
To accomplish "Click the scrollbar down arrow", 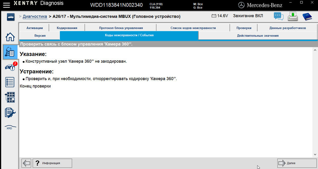I will pyautogui.click(x=315, y=154).
